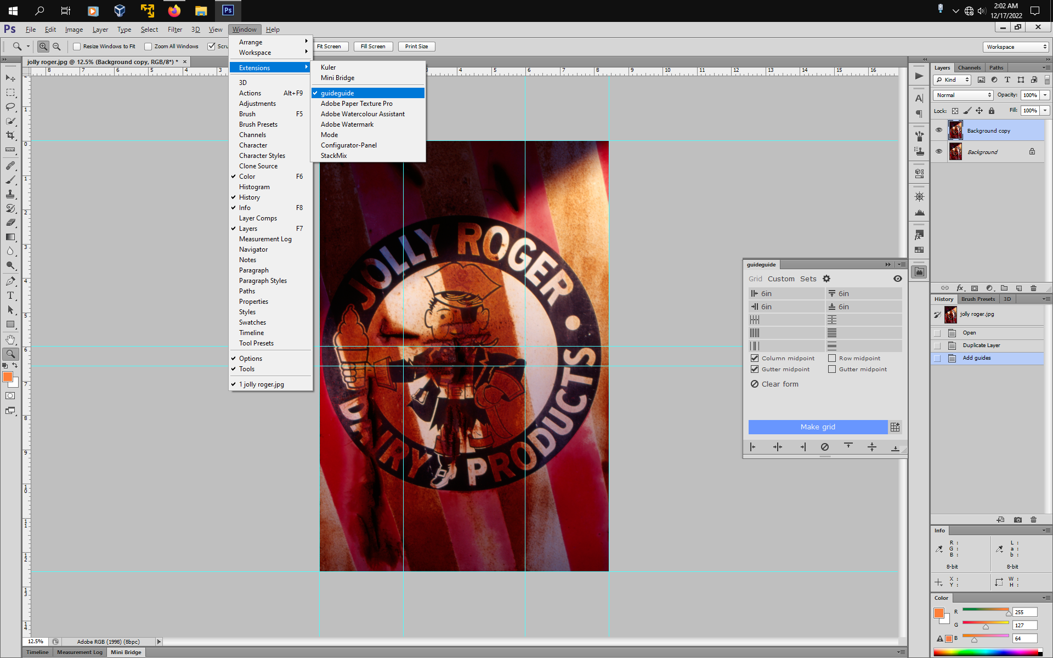The height and width of the screenshot is (658, 1053).
Task: Create a new adjustment layer
Action: 990,288
